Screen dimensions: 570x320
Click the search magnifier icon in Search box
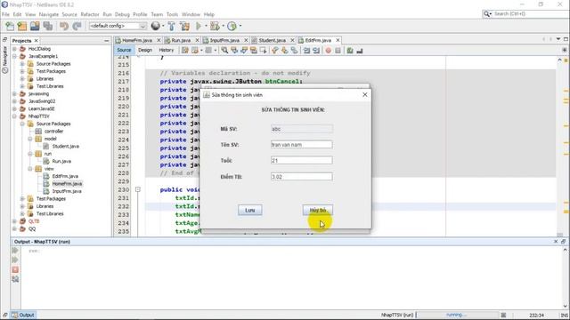pyautogui.click(x=486, y=14)
